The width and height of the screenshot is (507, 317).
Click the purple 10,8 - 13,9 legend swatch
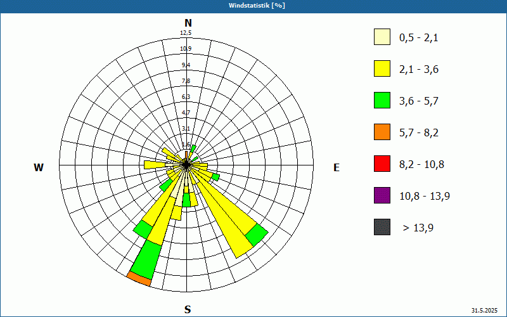[382, 195]
